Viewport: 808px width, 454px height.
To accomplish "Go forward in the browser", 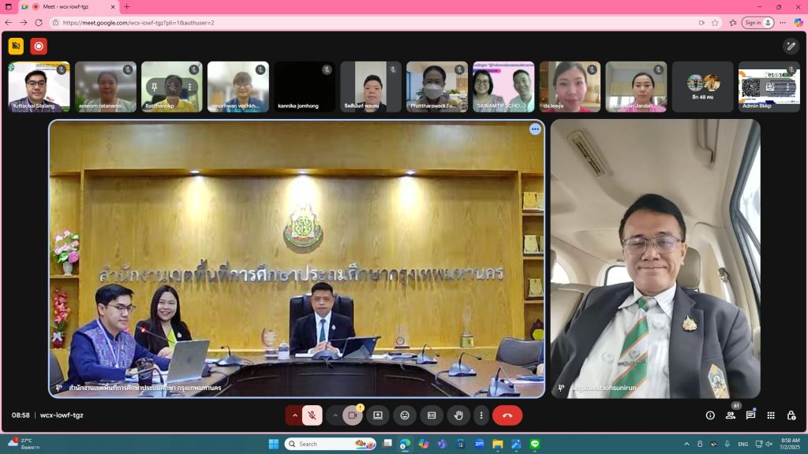I will tap(24, 23).
